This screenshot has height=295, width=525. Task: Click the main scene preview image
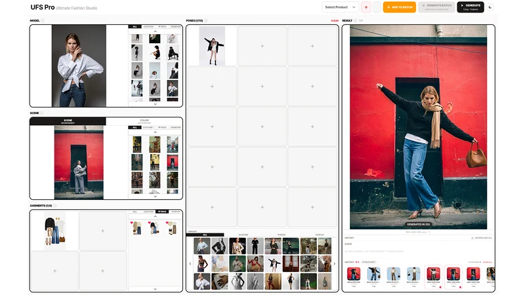(79, 163)
